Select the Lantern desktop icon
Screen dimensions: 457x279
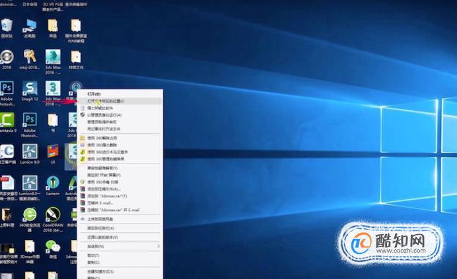click(53, 185)
